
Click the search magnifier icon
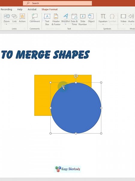[28, 3]
